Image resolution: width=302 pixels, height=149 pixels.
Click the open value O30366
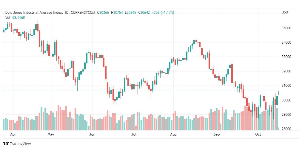coord(103,13)
